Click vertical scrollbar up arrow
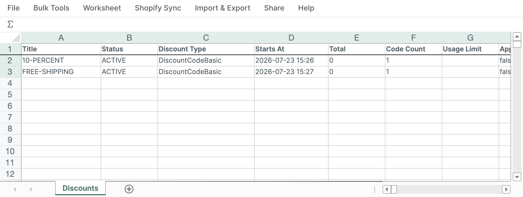 pyautogui.click(x=517, y=37)
